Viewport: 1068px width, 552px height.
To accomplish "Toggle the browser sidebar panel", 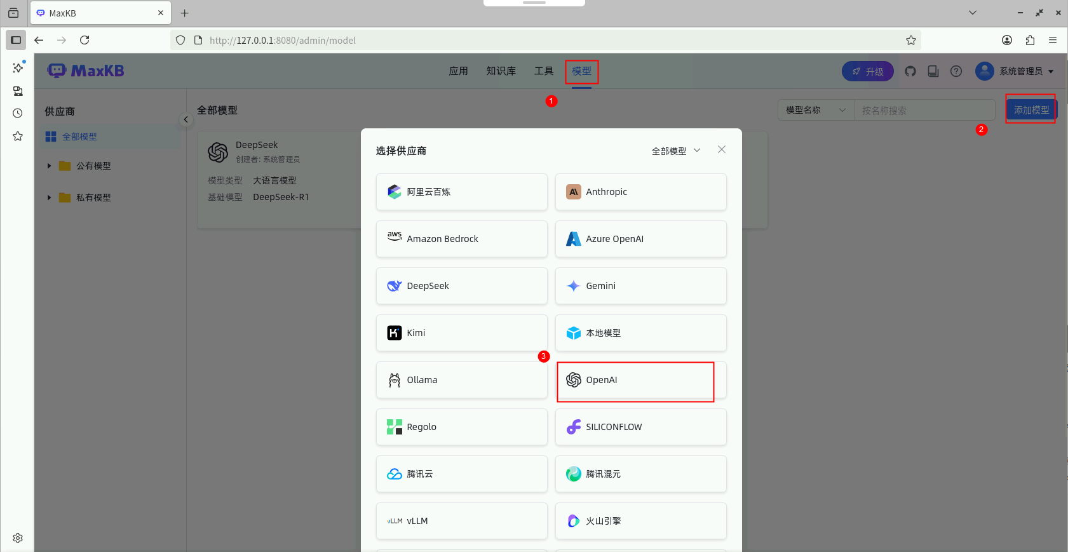I will [16, 40].
